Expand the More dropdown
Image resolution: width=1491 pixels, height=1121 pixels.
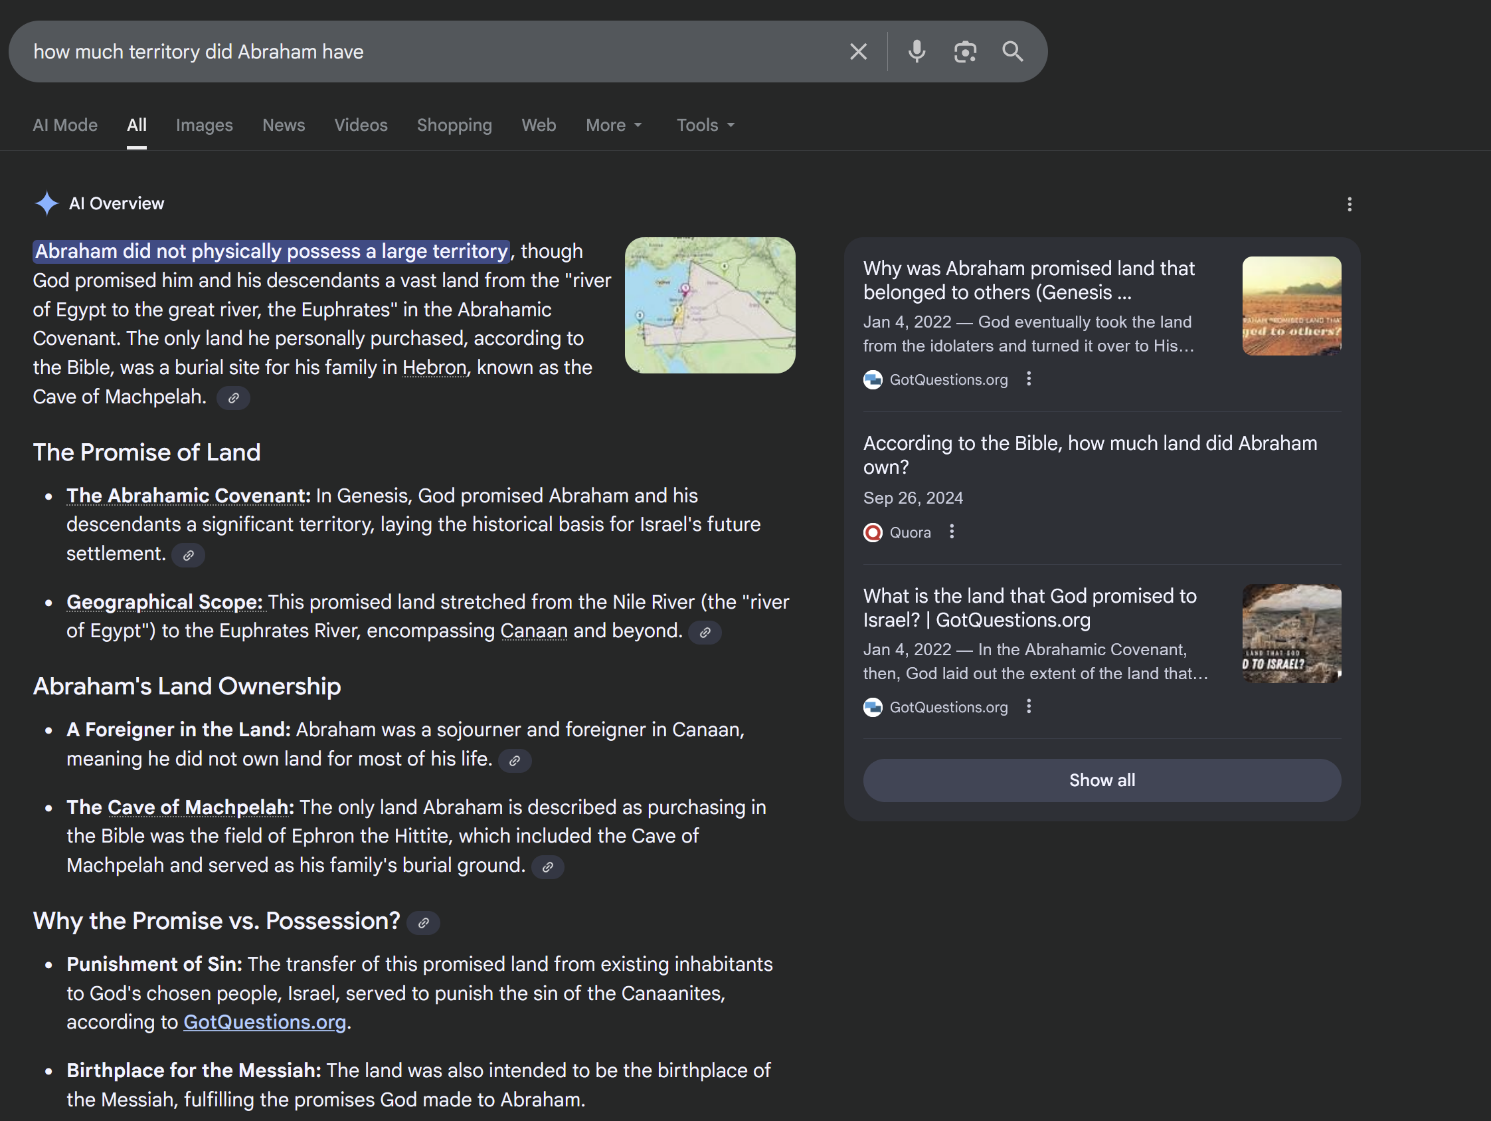(614, 126)
